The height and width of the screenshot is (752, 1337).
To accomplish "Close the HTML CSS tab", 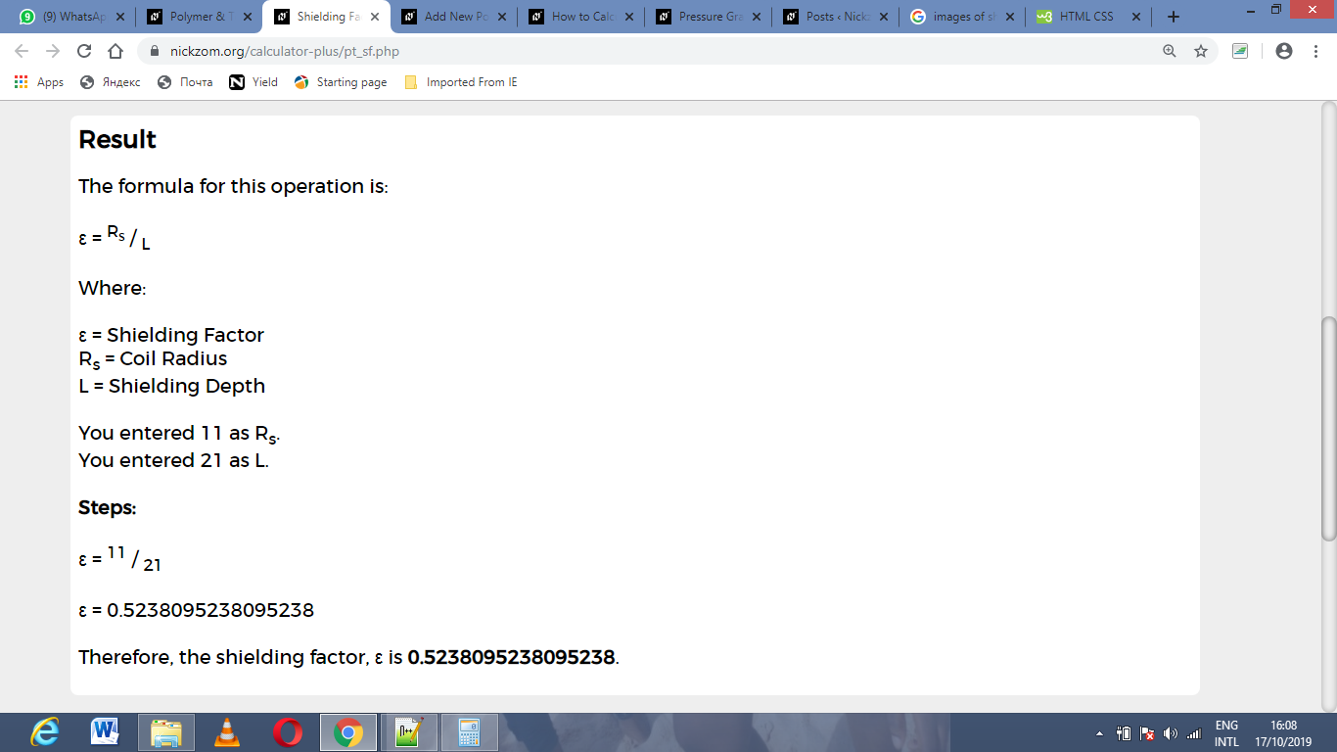I will pyautogui.click(x=1137, y=17).
